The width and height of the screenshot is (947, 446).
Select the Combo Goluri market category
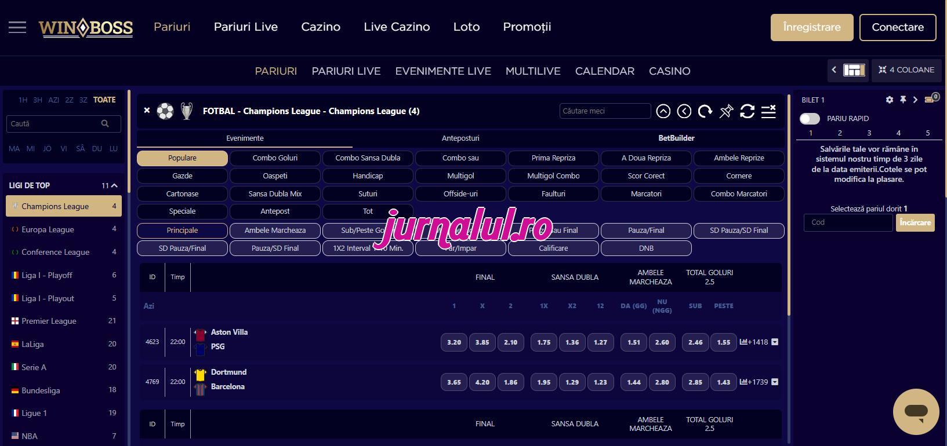coord(275,158)
